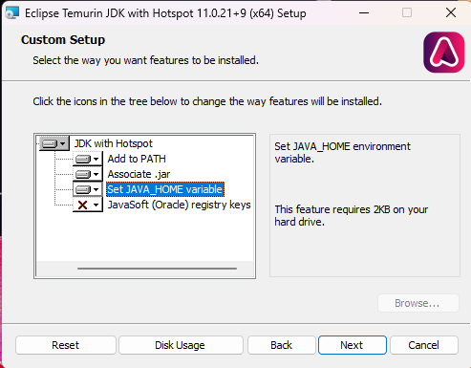Open dropdown arrow beside Associate .jar

(96, 174)
